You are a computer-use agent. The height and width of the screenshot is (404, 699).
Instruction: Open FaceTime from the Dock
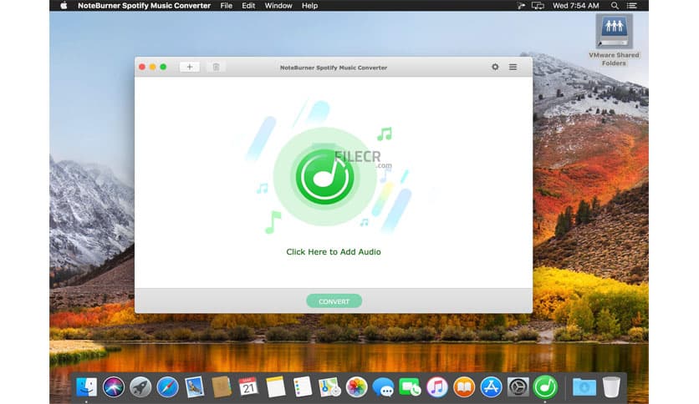tap(411, 387)
